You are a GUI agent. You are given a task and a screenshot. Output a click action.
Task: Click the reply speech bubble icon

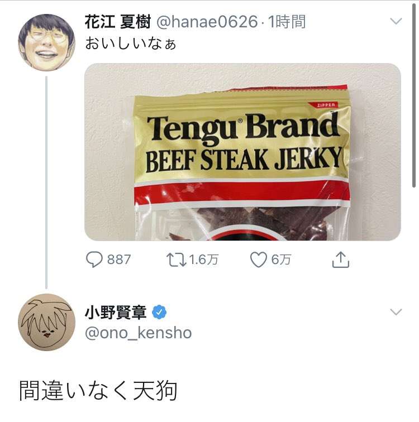[x=94, y=260]
